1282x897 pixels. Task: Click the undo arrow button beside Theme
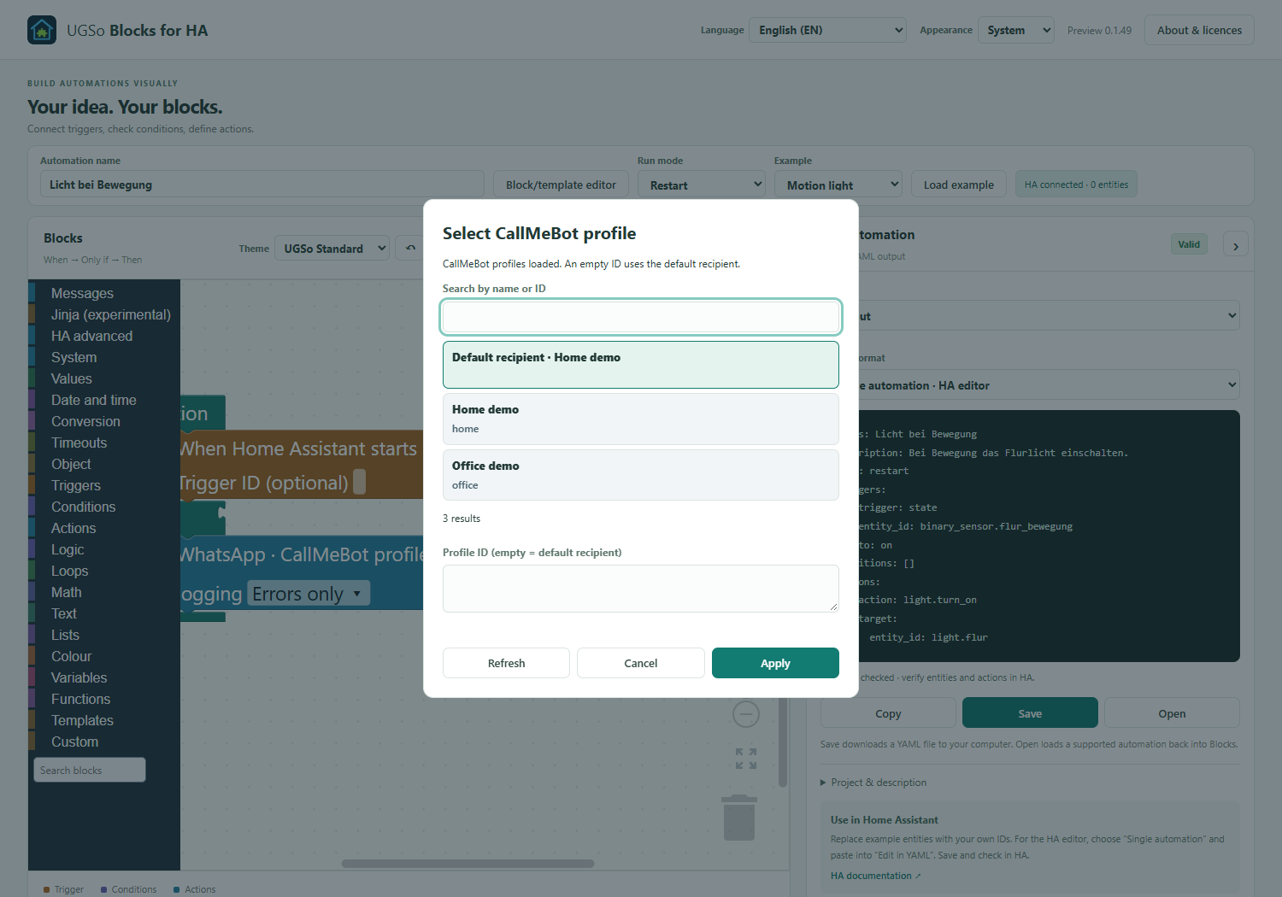[x=411, y=249]
